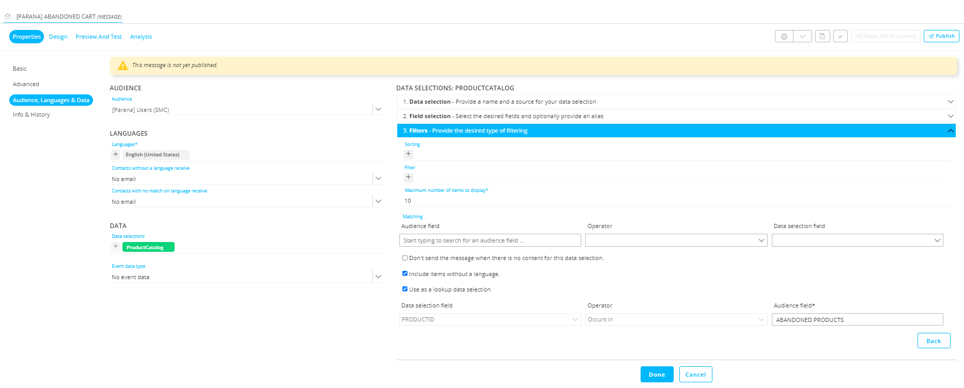Click the gear settings icon in toolbar
The image size is (964, 388).
click(x=784, y=37)
